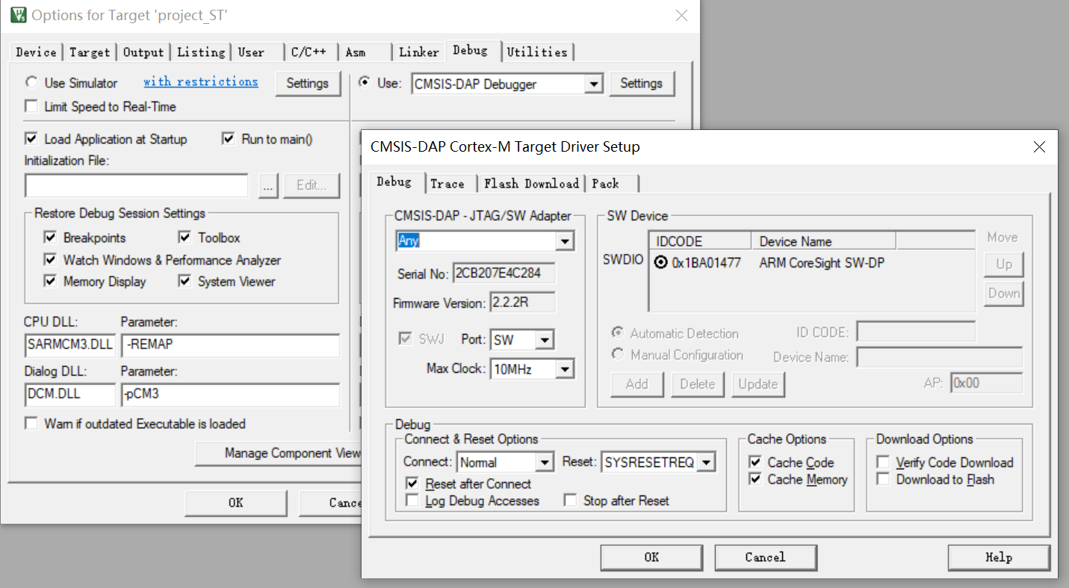Expand the JTAG/SW Adapter 'Any' dropdown
This screenshot has width=1069, height=588.
click(565, 241)
